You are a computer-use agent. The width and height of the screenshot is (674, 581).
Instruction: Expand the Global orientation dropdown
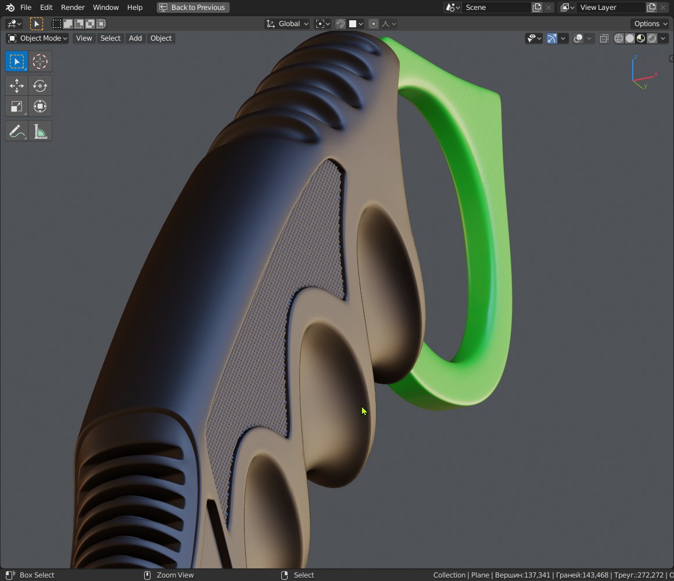tap(288, 24)
